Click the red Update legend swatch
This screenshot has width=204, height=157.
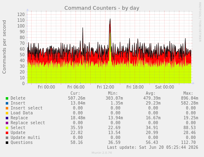[x=7, y=133]
